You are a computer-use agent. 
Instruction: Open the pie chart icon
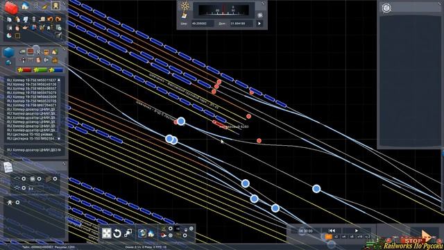pos(9,35)
